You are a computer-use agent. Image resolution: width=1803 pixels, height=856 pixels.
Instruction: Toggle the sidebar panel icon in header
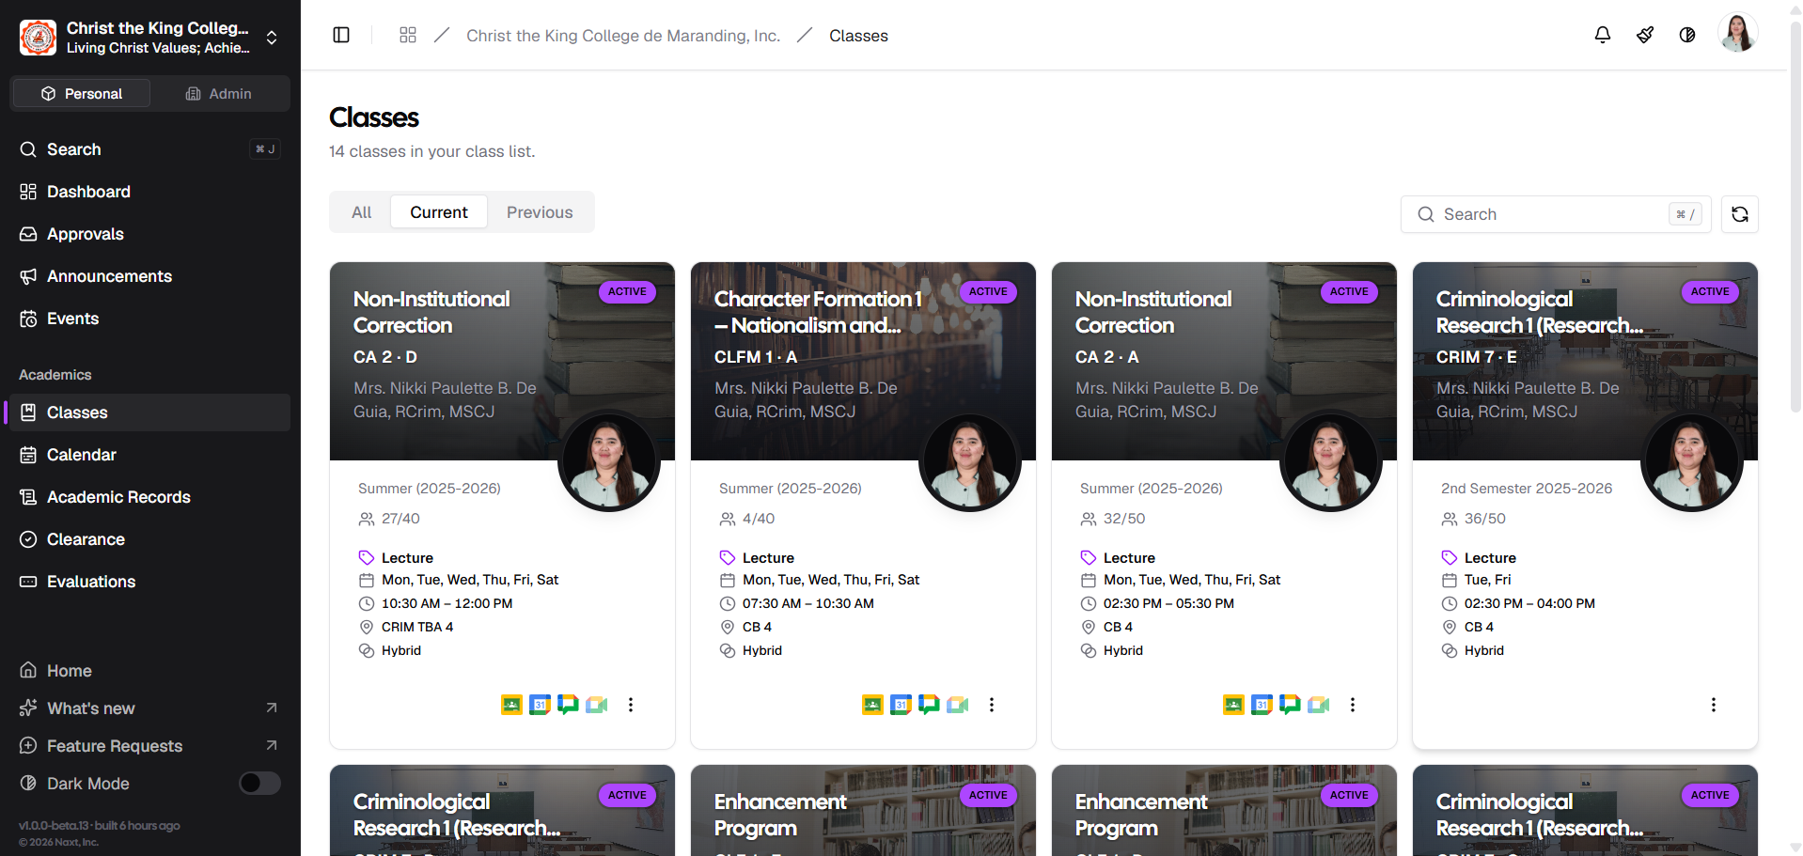click(x=341, y=35)
